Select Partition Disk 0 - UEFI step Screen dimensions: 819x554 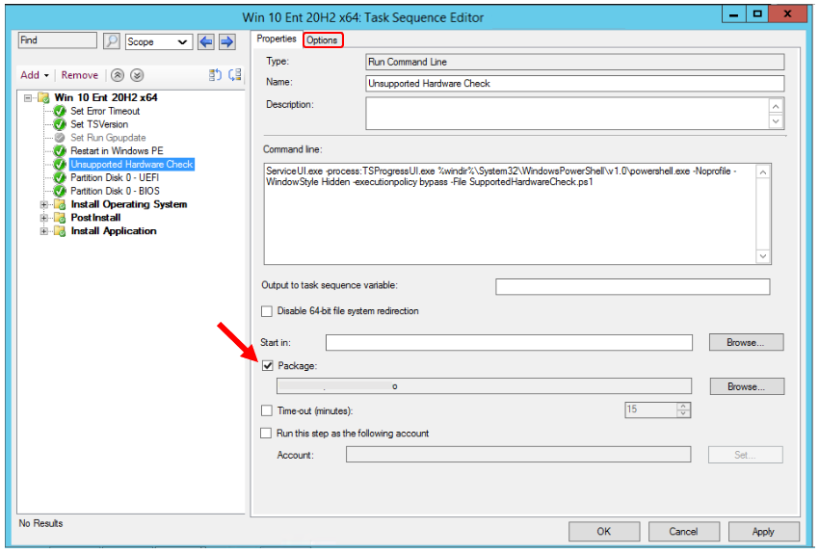point(115,177)
